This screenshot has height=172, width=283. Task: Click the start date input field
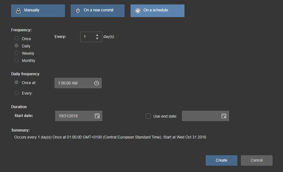(x=79, y=116)
